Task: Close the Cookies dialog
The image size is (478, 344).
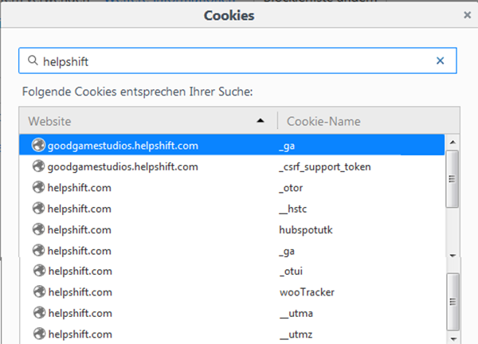Action: (467, 15)
